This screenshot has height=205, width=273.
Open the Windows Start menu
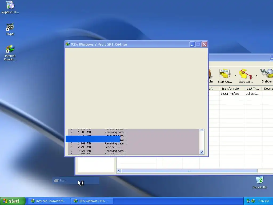[13, 201]
